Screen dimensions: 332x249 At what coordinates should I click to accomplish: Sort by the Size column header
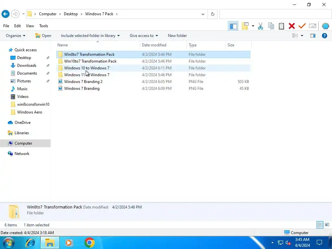(x=238, y=45)
